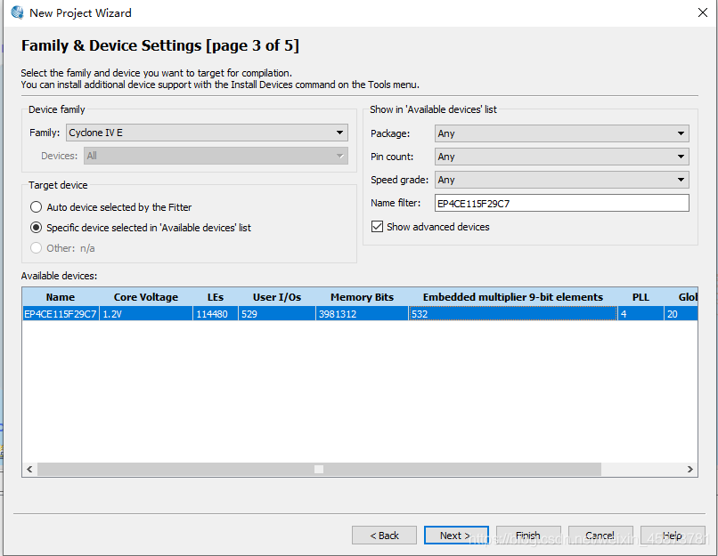Click the 1.2V core voltage cell

point(146,314)
